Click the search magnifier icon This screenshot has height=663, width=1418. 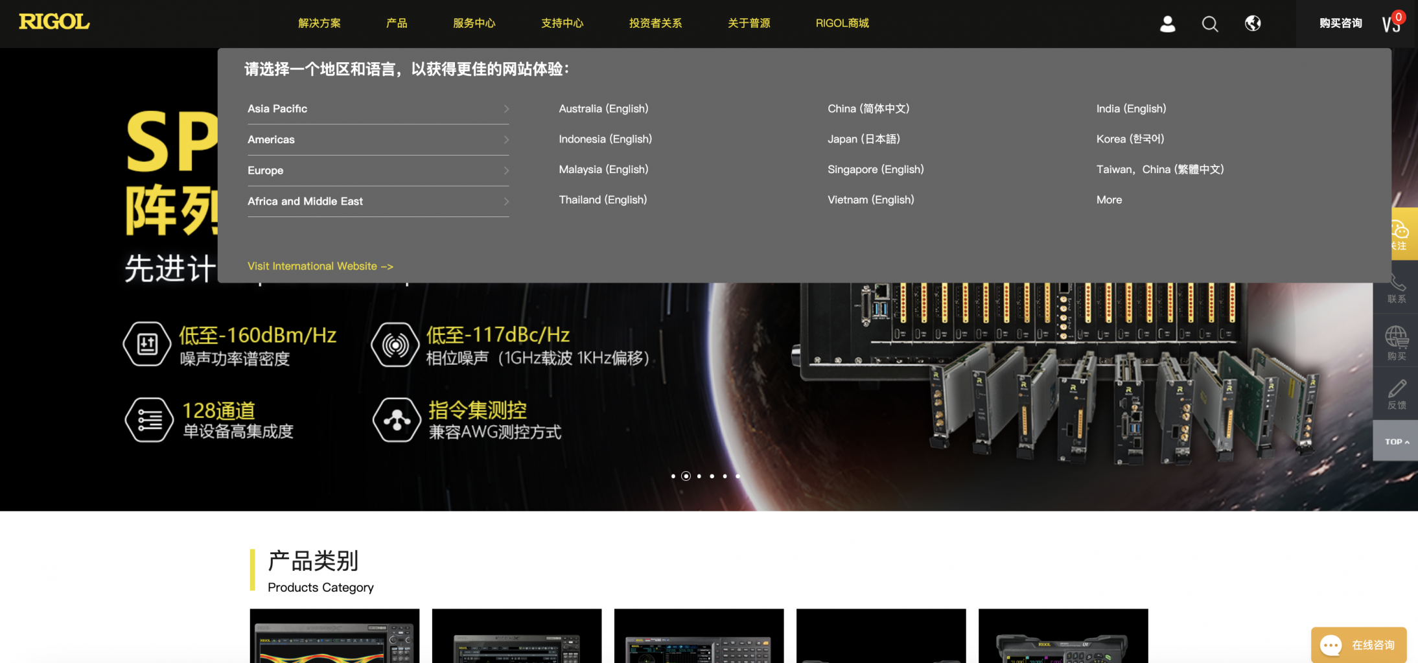pos(1210,24)
